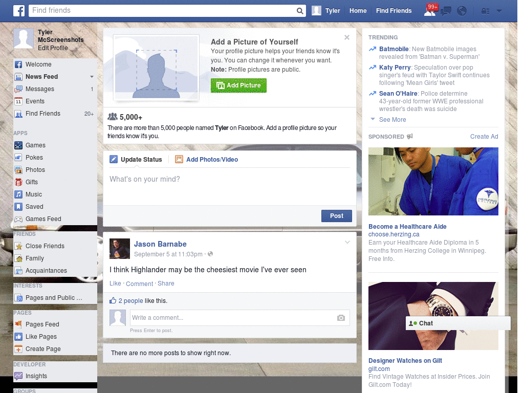View the 2 people who like this
This screenshot has height=393, width=524.
[x=130, y=301]
